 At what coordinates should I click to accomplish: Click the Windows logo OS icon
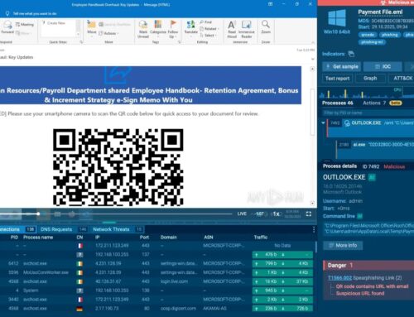(337, 18)
